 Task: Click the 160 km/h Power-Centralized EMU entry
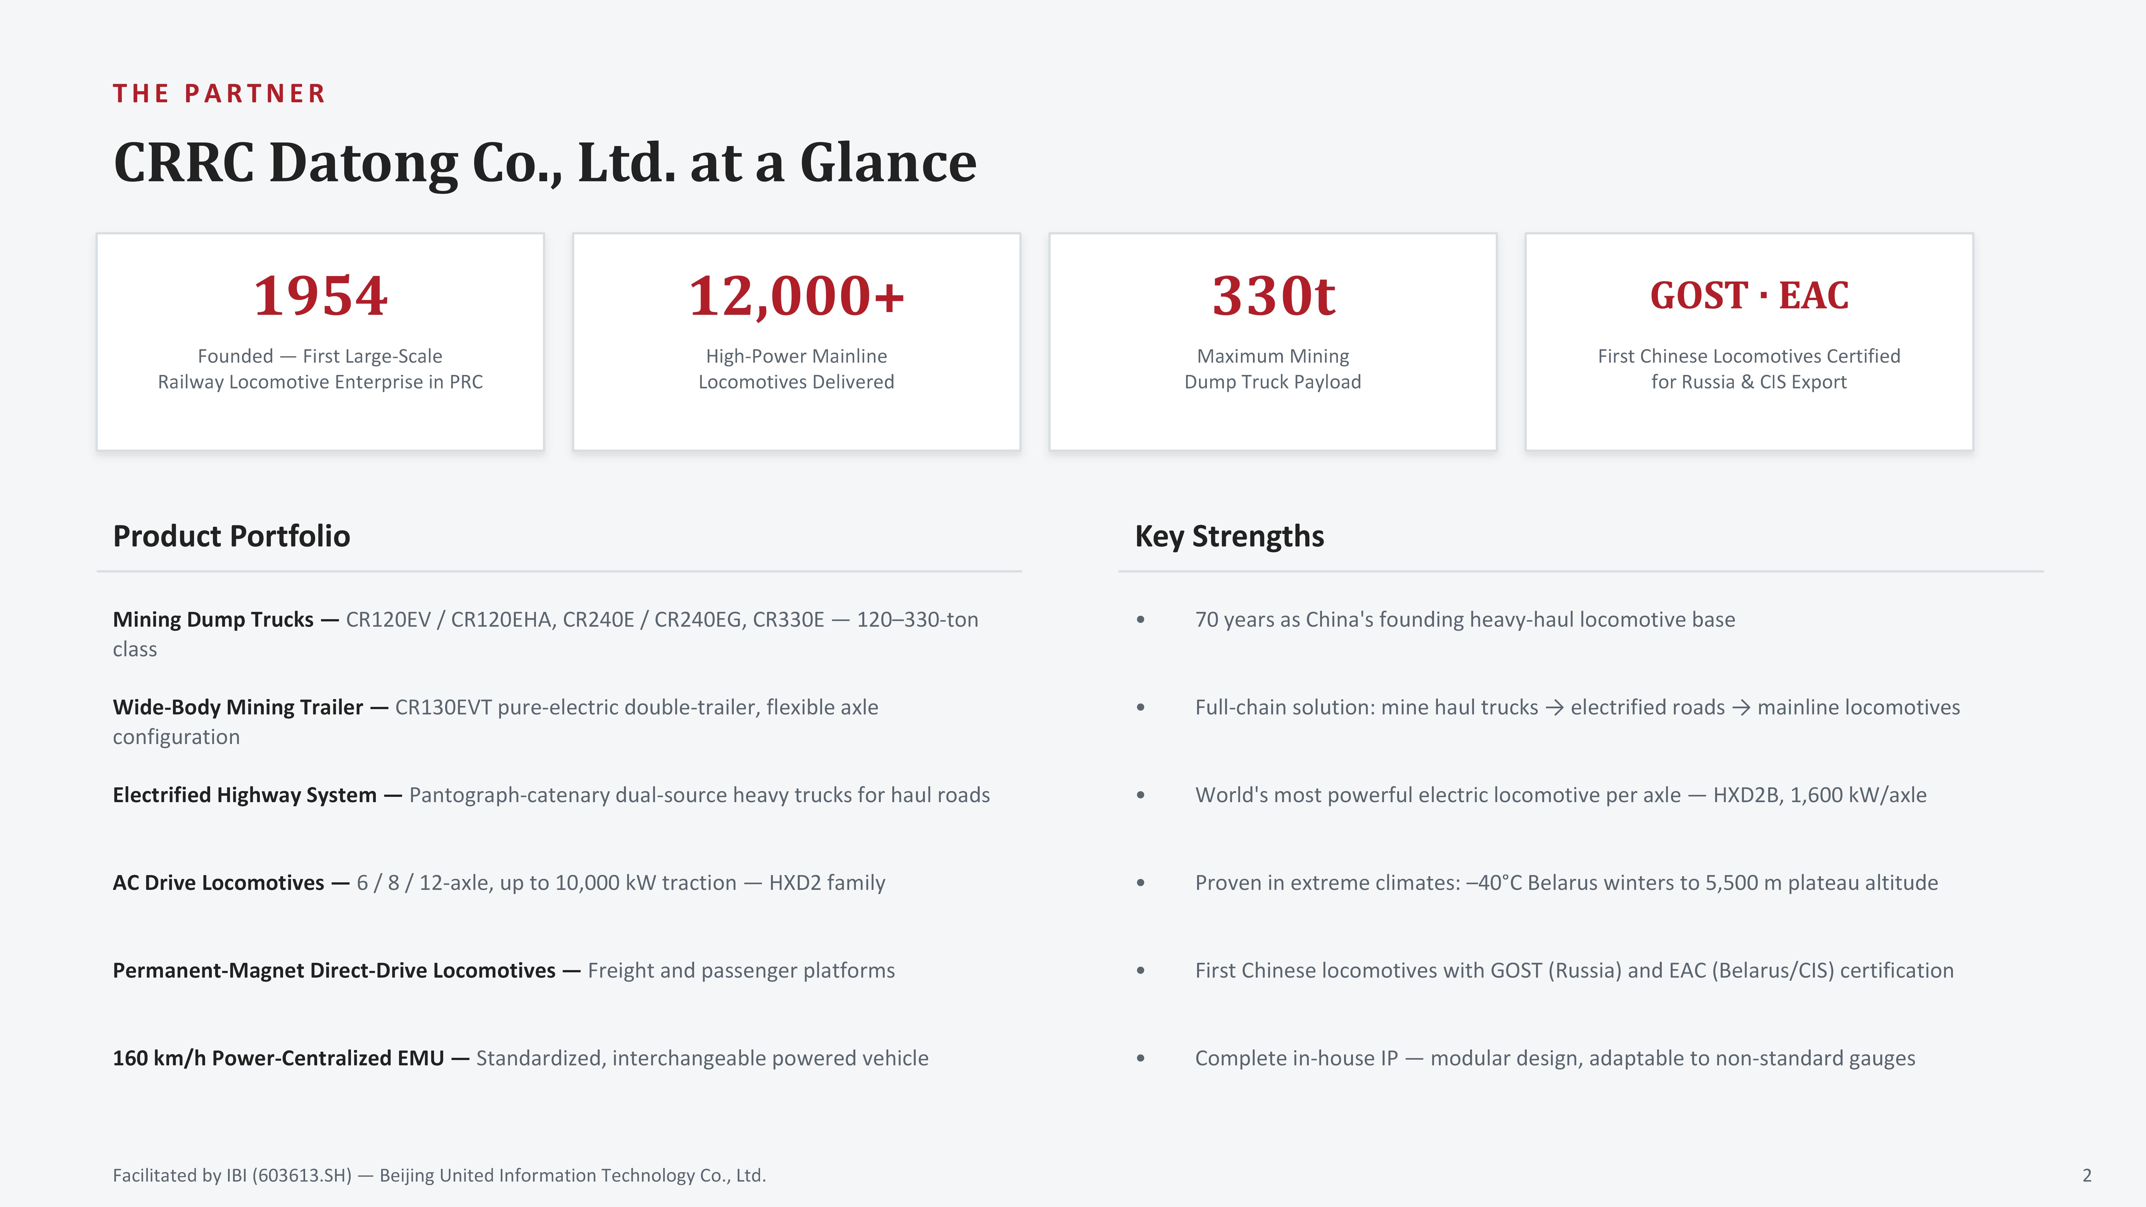point(521,1058)
